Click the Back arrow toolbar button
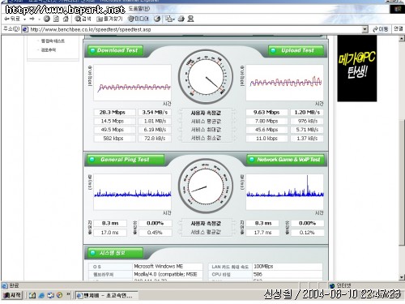This screenshot has height=304, width=405. click(12, 19)
